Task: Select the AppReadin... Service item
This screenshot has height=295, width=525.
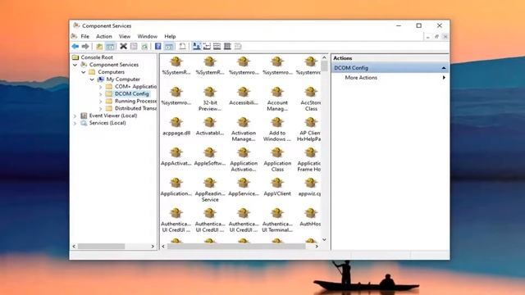Action: click(x=210, y=190)
